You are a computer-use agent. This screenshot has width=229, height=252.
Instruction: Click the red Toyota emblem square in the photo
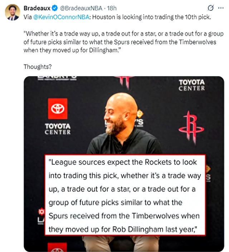pyautogui.click(x=58, y=109)
